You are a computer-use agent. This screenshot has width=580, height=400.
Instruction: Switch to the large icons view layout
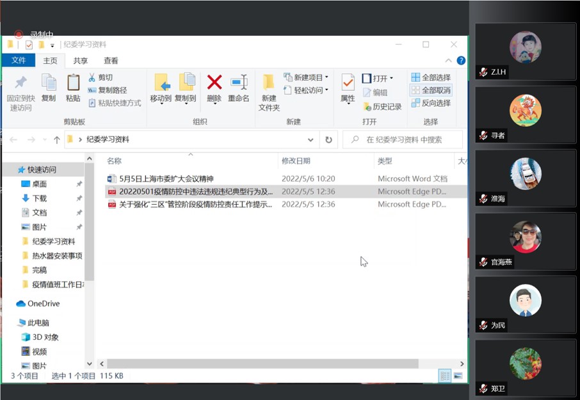click(458, 376)
